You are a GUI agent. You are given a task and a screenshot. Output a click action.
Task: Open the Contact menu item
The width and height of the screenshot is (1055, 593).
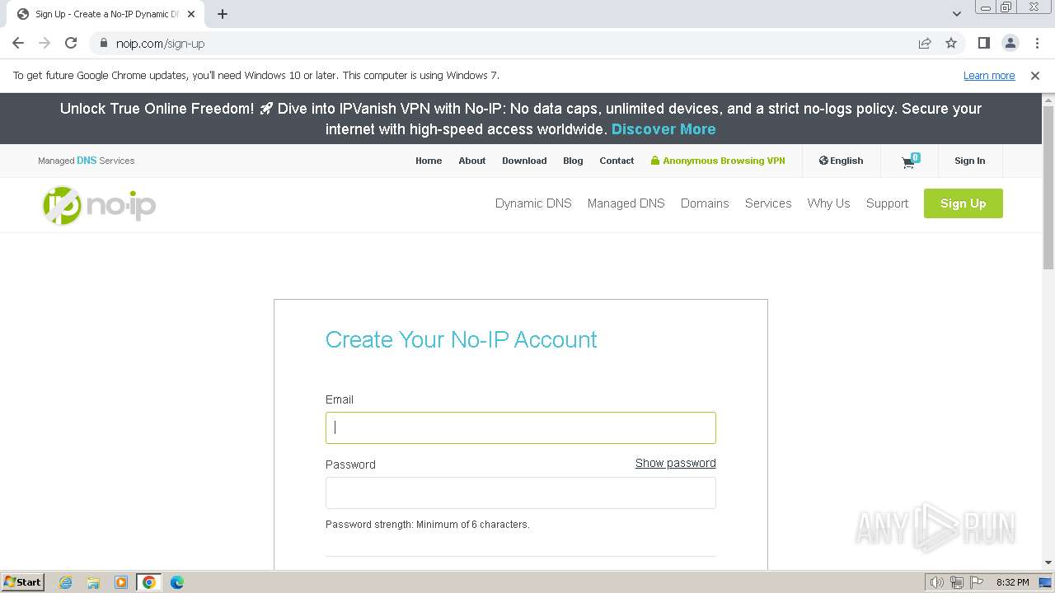pyautogui.click(x=617, y=161)
